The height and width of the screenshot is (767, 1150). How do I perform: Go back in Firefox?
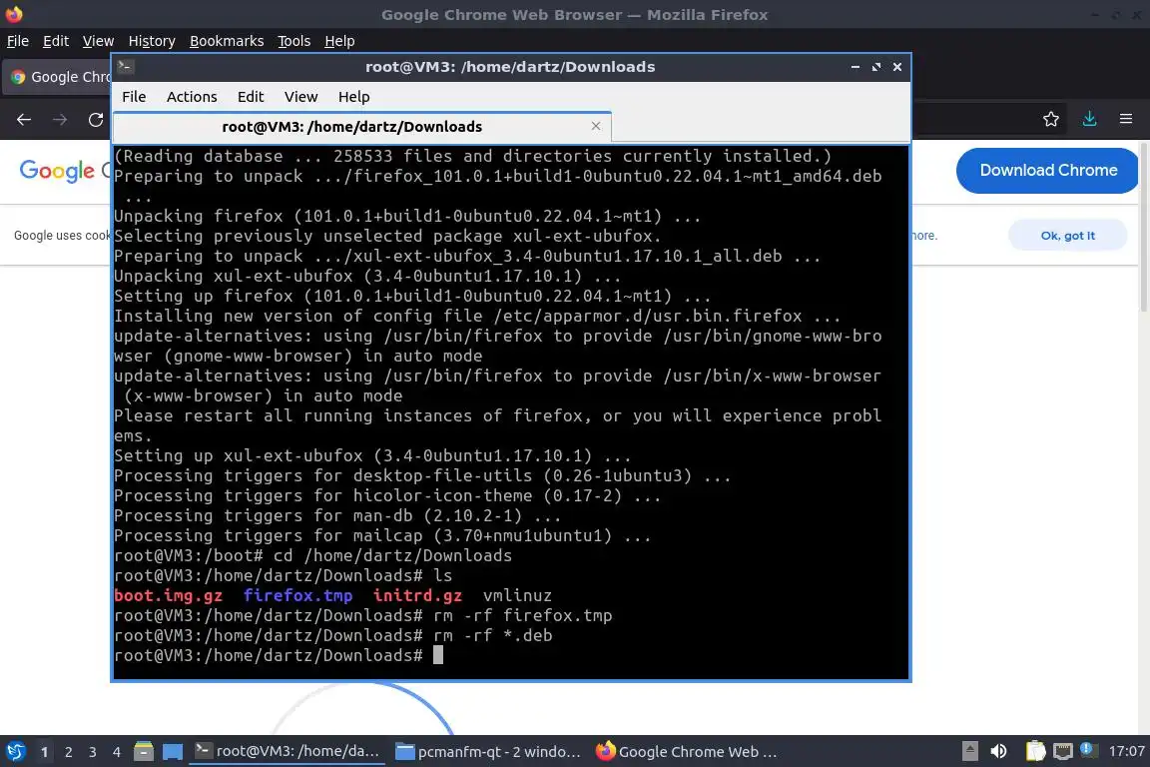(x=24, y=120)
